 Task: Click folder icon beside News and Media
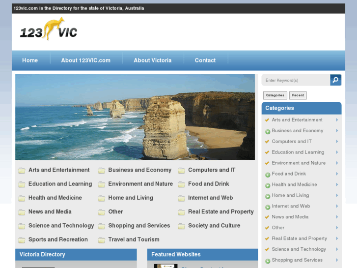[x=22, y=212]
